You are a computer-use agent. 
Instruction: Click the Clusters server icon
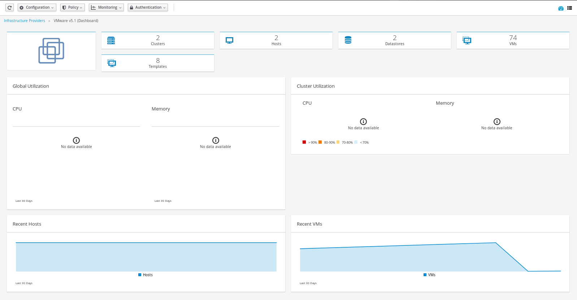(111, 40)
